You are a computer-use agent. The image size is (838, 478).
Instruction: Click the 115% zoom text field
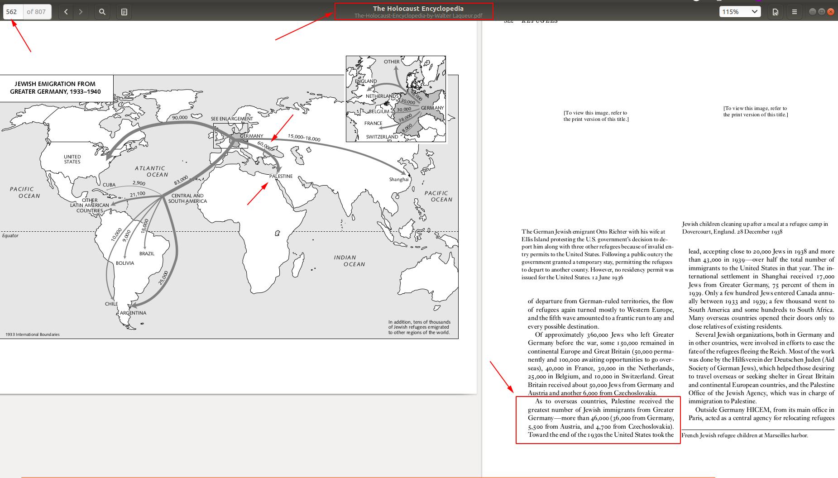coord(733,12)
